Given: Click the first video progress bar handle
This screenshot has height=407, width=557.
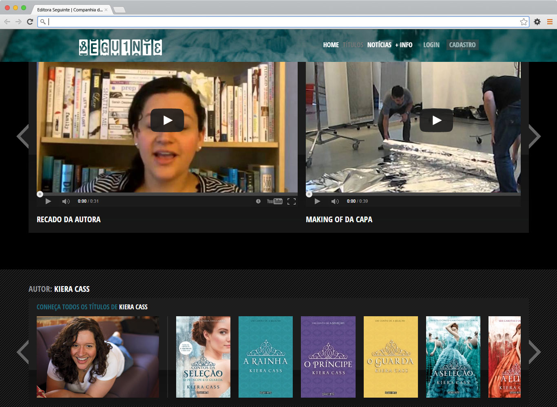Looking at the screenshot, I should point(40,194).
